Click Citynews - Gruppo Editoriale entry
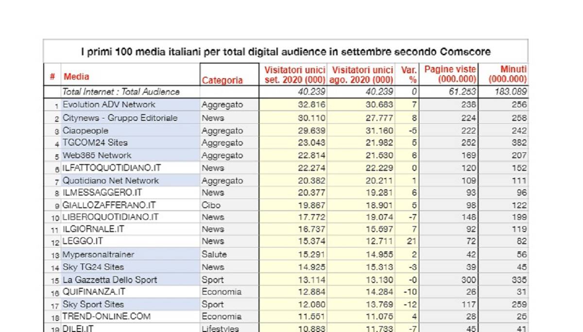583x332 pixels. point(120,118)
